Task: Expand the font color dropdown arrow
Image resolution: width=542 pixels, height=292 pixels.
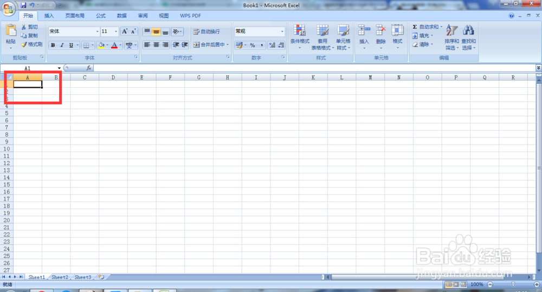Action: tap(120, 45)
